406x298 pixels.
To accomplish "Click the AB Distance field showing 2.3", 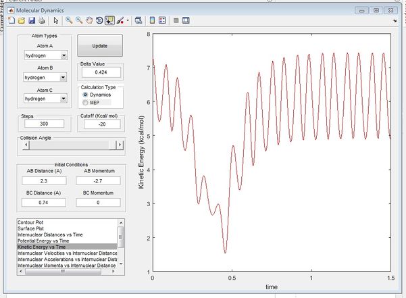I will pyautogui.click(x=44, y=180).
